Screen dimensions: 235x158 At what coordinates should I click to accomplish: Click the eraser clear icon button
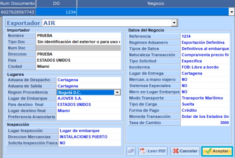(131, 151)
